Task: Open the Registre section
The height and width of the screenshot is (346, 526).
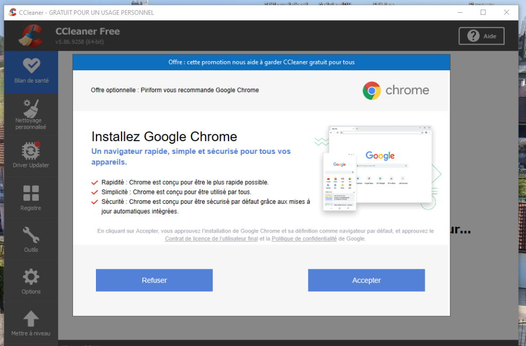Action: click(x=31, y=197)
